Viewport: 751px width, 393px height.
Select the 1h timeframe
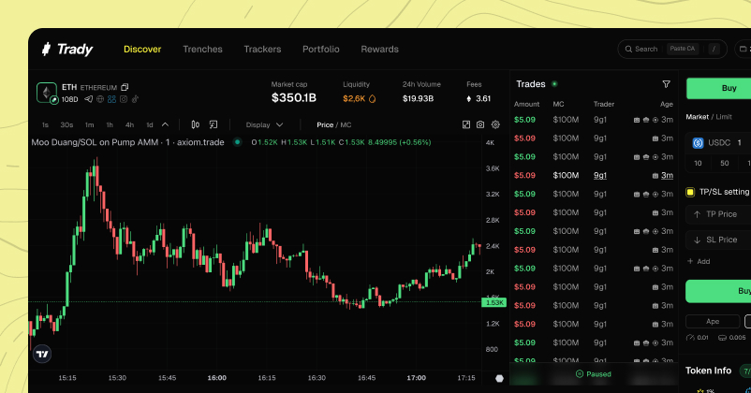pyautogui.click(x=110, y=125)
